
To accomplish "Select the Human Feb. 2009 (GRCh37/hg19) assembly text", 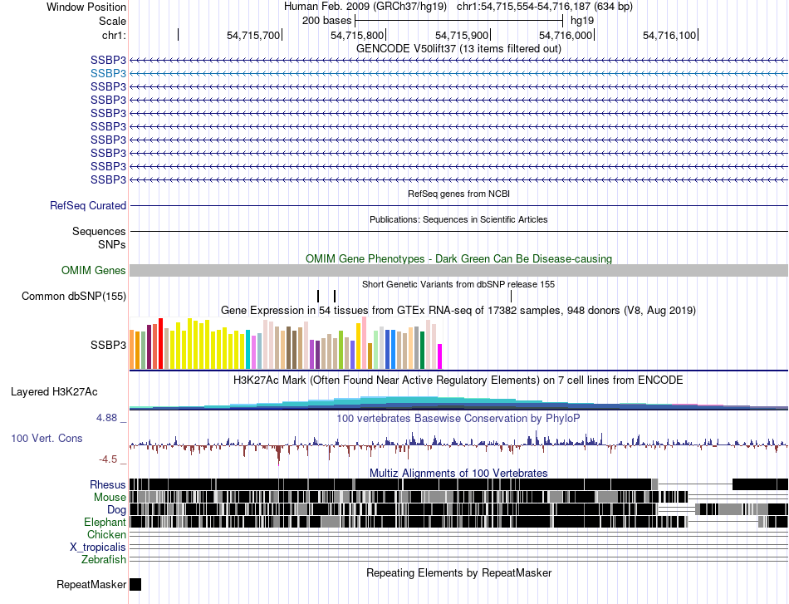I will 365,7.
